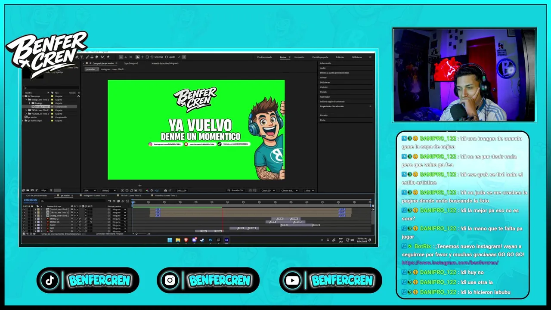Show more workspaces with the double chevron
Viewport: 551px width, 310px height.
[370, 57]
